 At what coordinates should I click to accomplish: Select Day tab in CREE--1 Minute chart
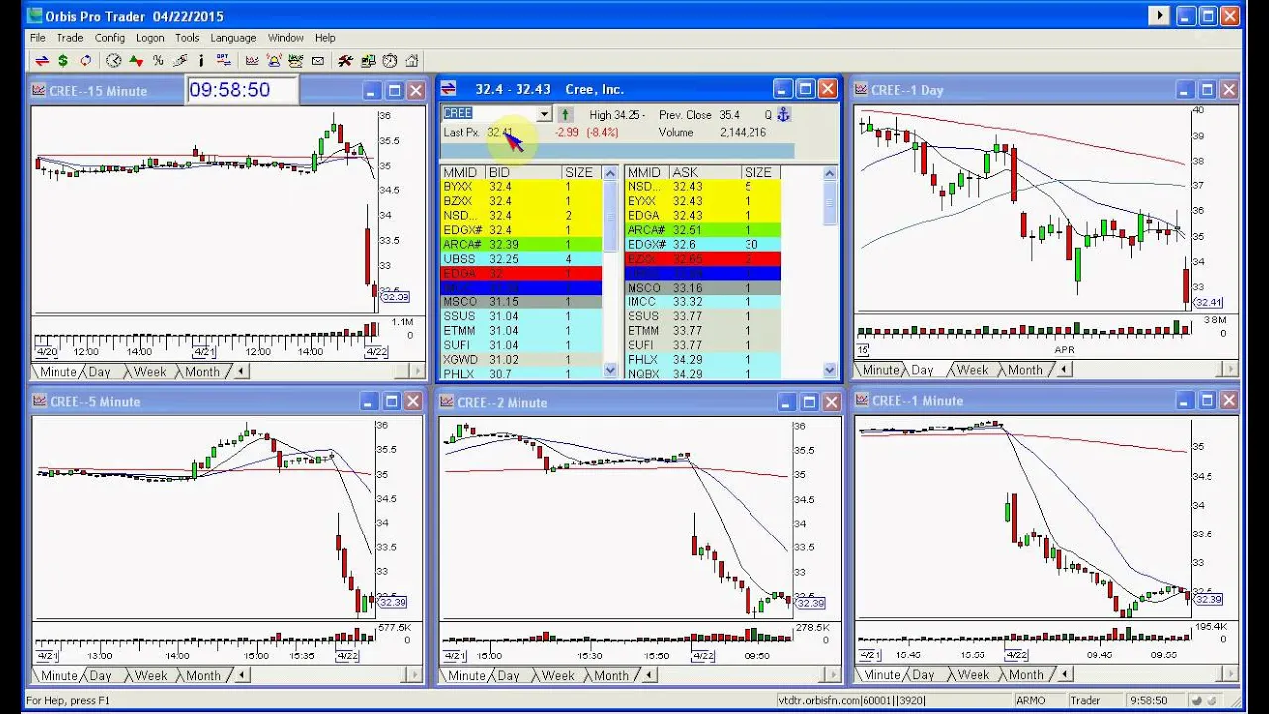922,675
